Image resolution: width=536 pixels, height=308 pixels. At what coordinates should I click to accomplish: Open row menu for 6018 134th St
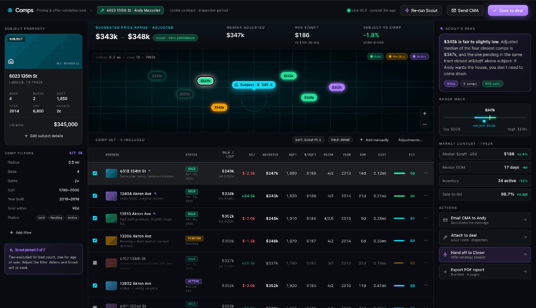[426, 173]
